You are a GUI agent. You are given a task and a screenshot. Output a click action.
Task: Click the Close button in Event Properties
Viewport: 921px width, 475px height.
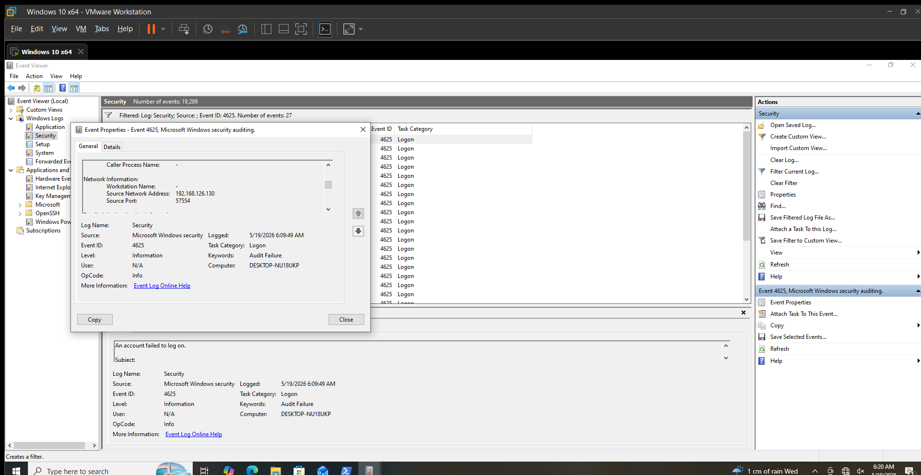(x=346, y=320)
